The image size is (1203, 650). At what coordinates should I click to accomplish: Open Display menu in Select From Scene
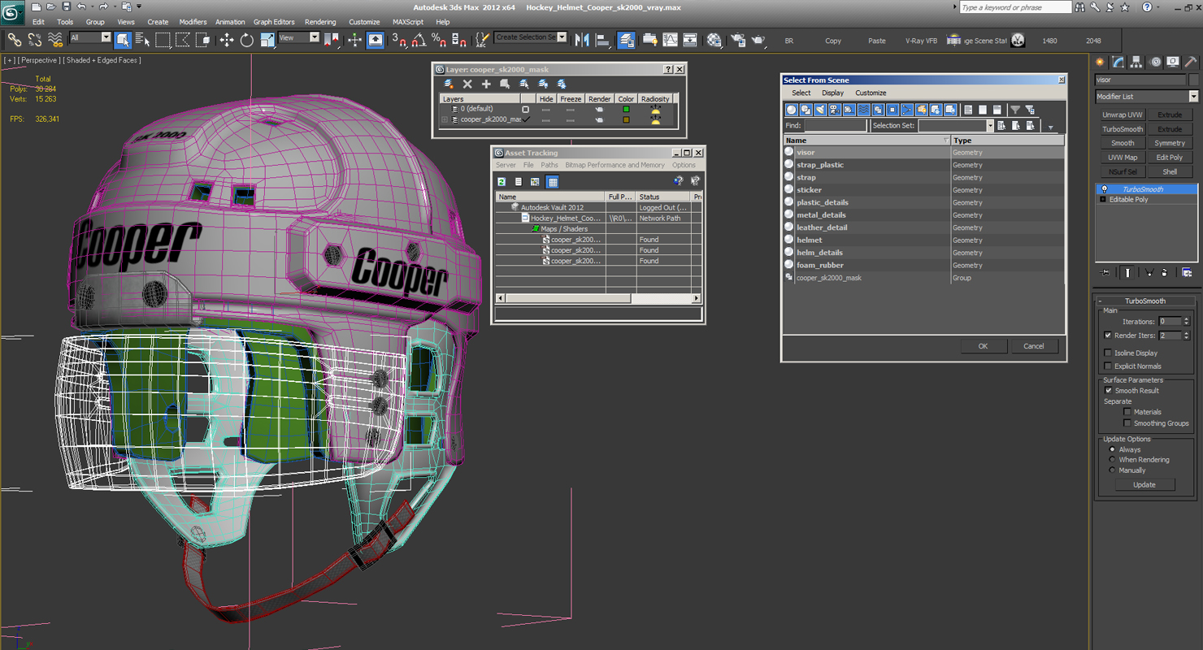[x=832, y=93]
